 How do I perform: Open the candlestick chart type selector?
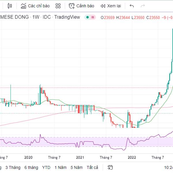(10, 6)
